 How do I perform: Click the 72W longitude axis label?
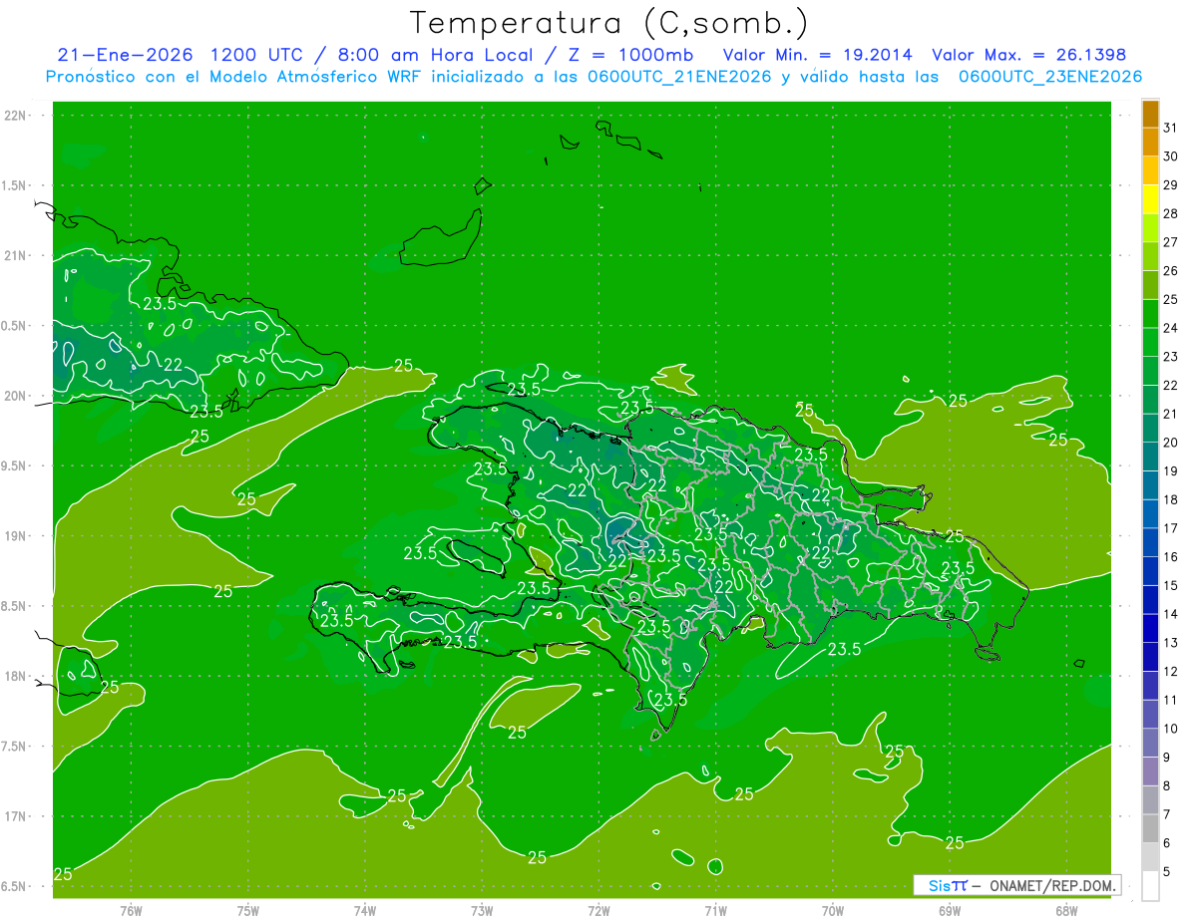pyautogui.click(x=598, y=911)
